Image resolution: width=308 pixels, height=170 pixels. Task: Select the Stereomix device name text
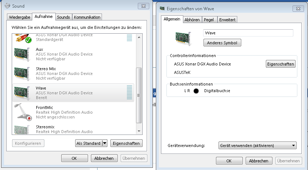[45, 127]
